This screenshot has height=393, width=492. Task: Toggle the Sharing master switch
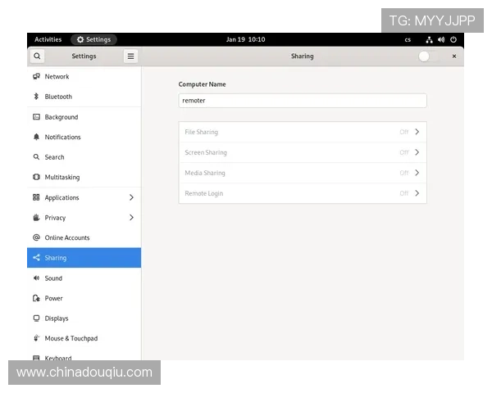tap(426, 56)
